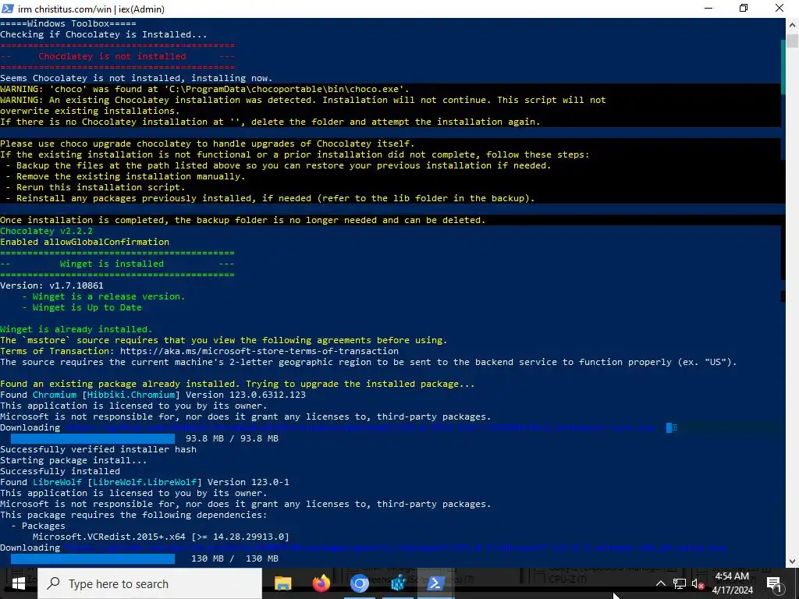
Task: Click the microsoft-store-terms-of-transaction URL
Action: (x=259, y=351)
